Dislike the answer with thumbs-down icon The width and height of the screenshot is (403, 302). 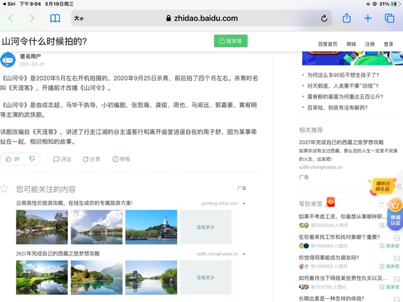(32, 159)
